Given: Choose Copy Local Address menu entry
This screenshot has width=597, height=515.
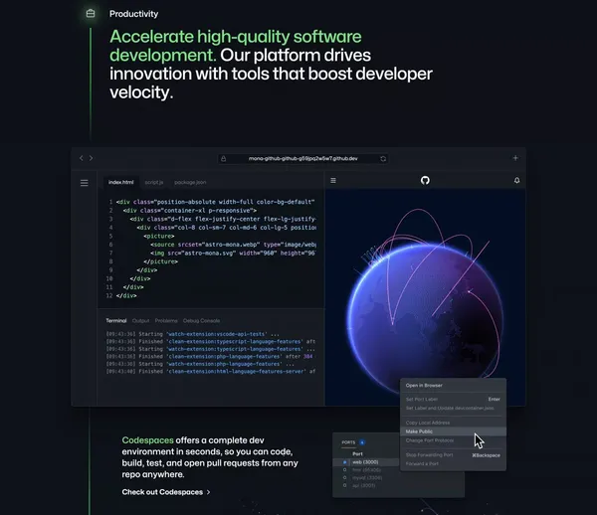Looking at the screenshot, I should tap(453, 423).
